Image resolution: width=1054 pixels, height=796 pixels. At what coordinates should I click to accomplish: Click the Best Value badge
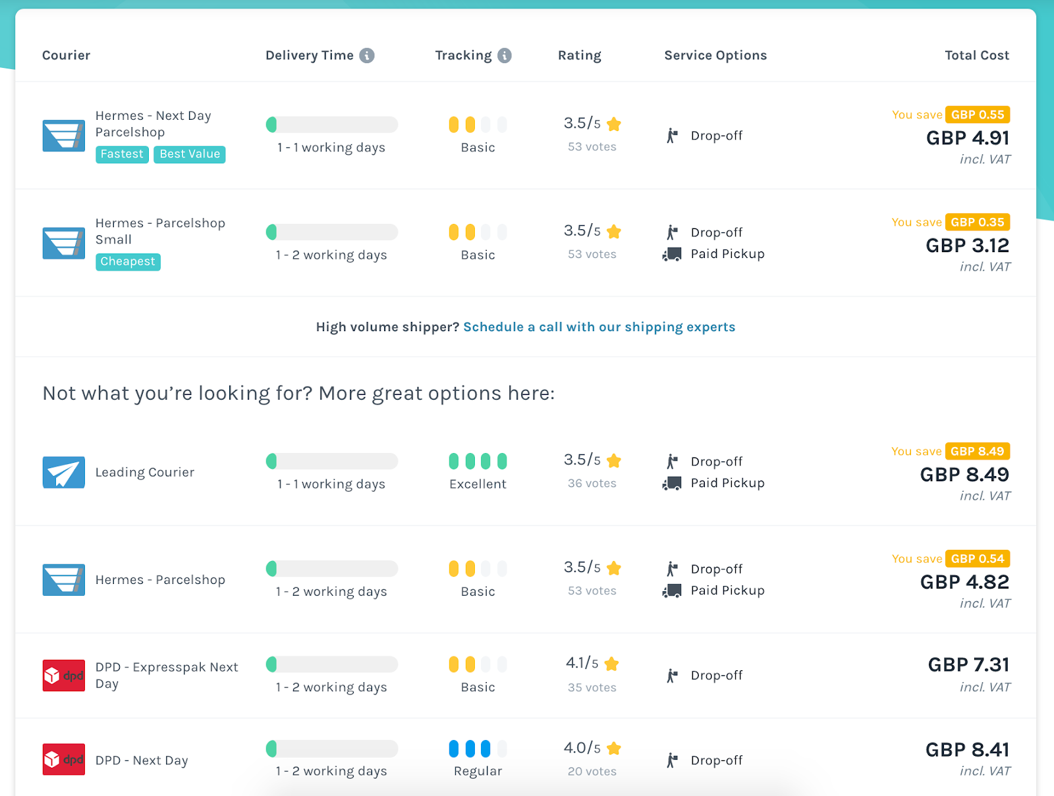point(190,154)
